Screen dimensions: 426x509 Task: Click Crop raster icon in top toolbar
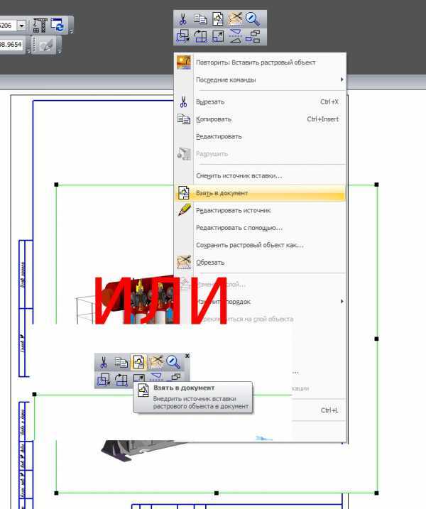[x=235, y=19]
